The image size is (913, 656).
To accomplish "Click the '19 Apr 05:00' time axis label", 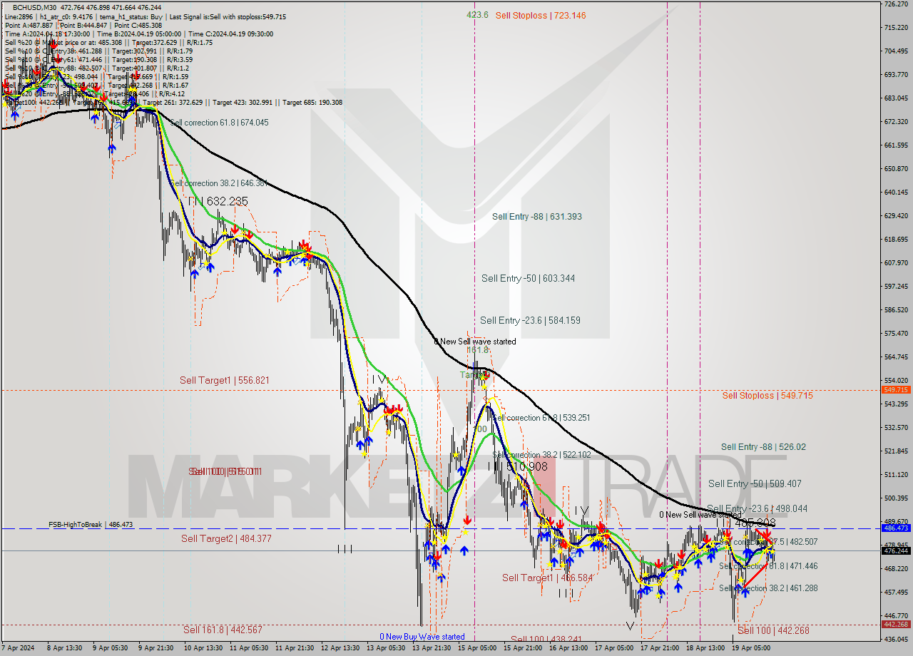I will pyautogui.click(x=751, y=648).
